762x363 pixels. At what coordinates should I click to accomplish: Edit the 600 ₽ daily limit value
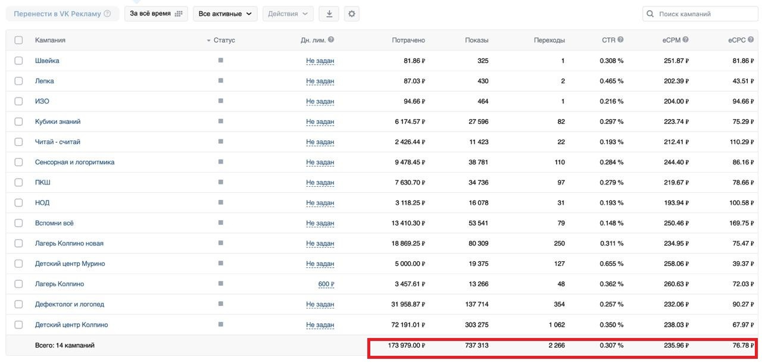pyautogui.click(x=326, y=284)
